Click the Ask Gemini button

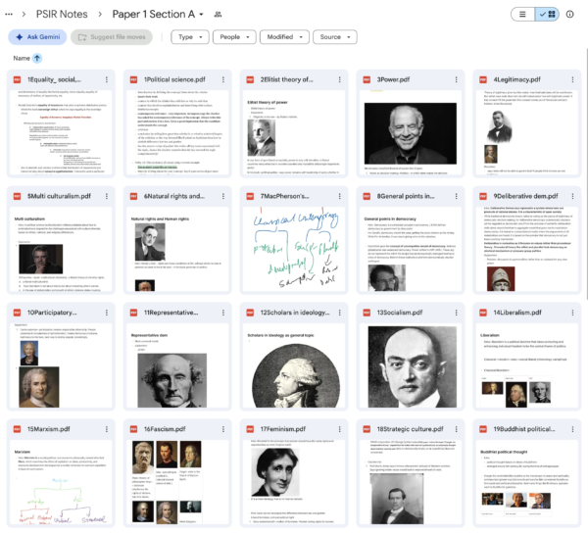[37, 37]
